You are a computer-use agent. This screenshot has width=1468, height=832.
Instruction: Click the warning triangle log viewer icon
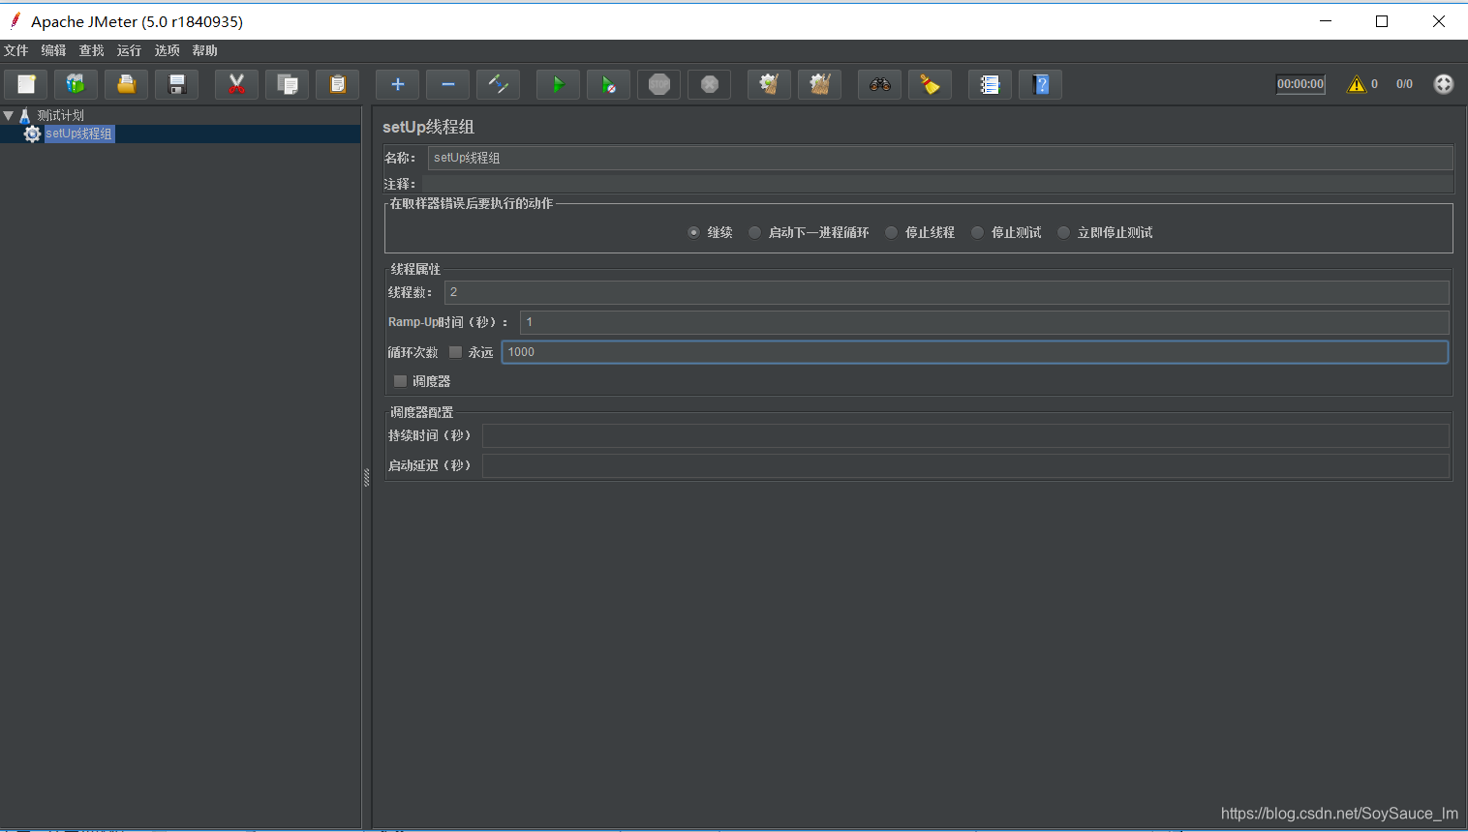1357,84
